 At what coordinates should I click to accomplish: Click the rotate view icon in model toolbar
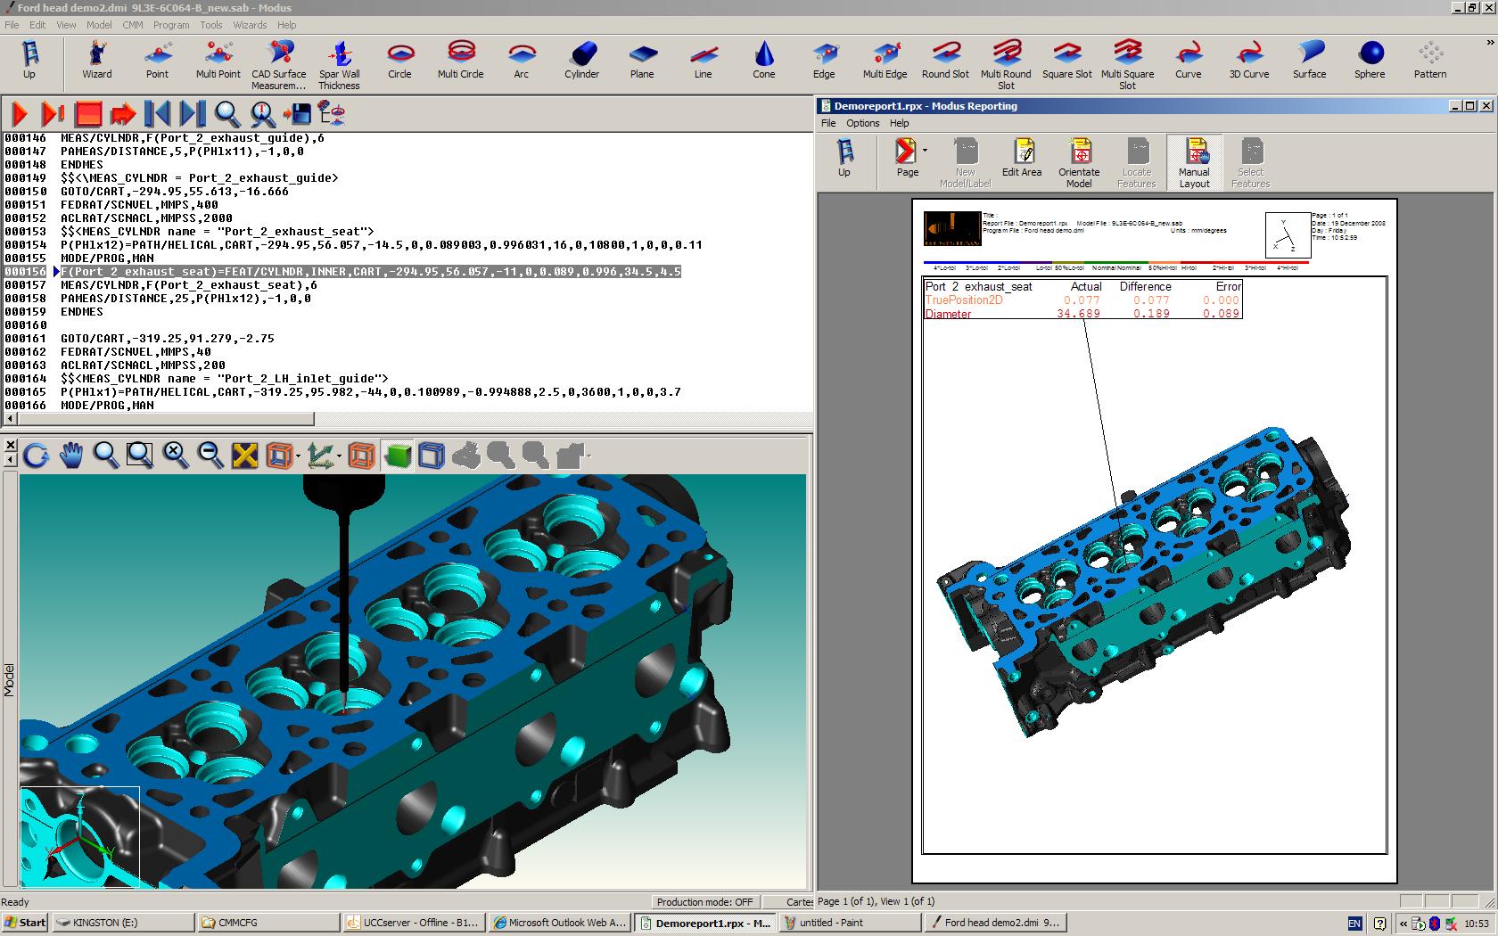[x=36, y=456]
